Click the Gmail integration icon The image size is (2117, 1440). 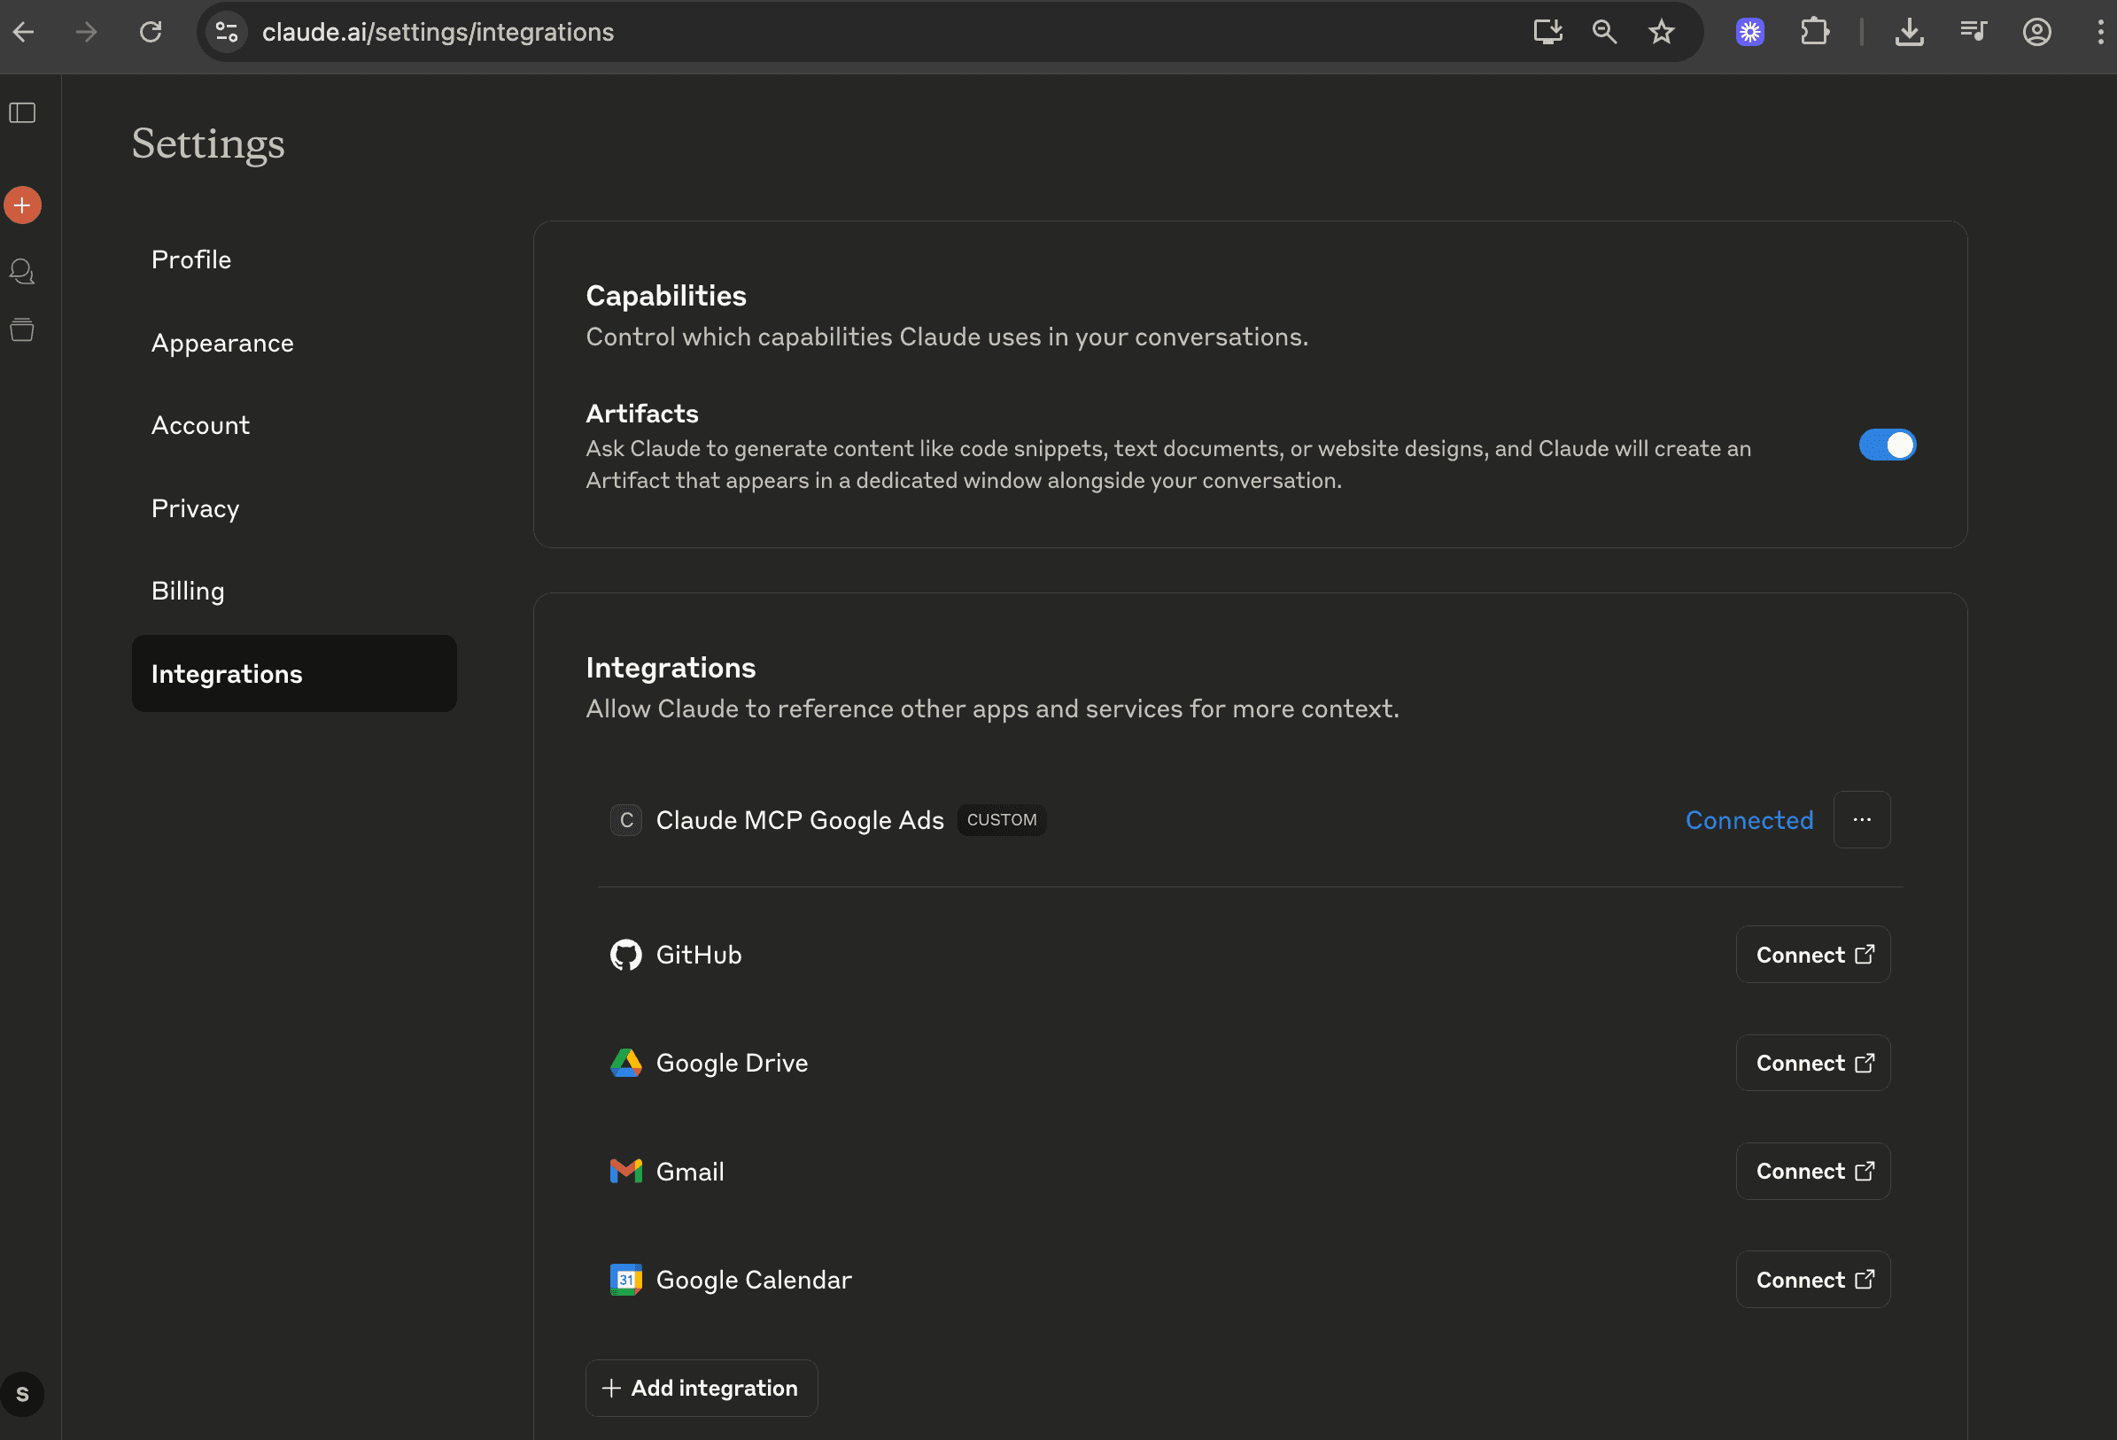(x=627, y=1171)
